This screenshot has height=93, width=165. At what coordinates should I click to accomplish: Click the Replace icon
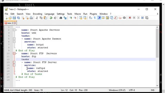(x=65, y=18)
